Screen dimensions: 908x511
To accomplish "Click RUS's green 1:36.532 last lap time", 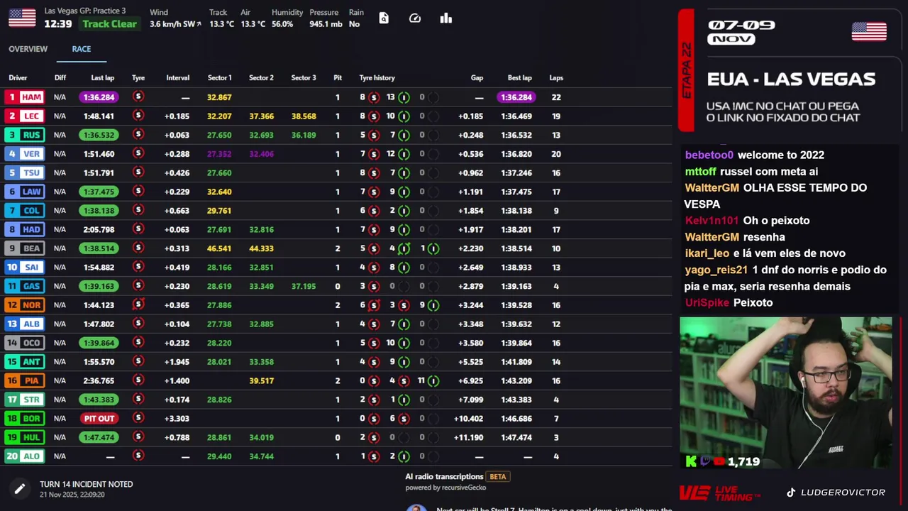I will (x=99, y=135).
